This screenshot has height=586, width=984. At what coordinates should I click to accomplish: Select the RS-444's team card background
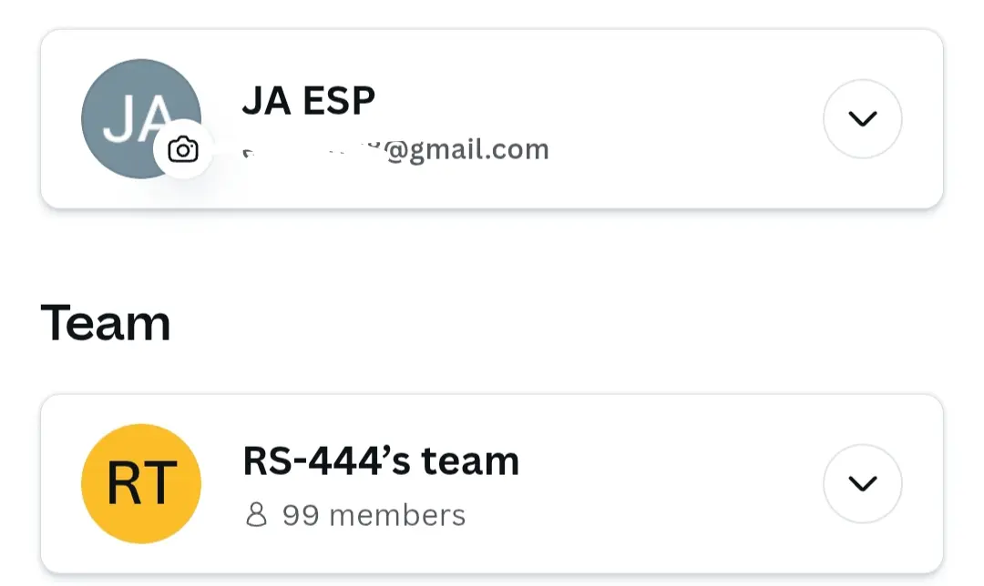point(492,483)
